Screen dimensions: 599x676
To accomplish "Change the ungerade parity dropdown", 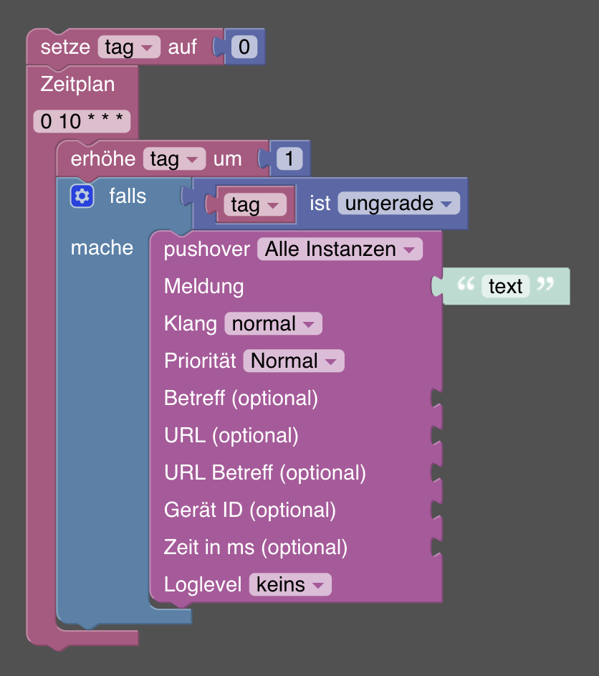I will click(x=398, y=204).
